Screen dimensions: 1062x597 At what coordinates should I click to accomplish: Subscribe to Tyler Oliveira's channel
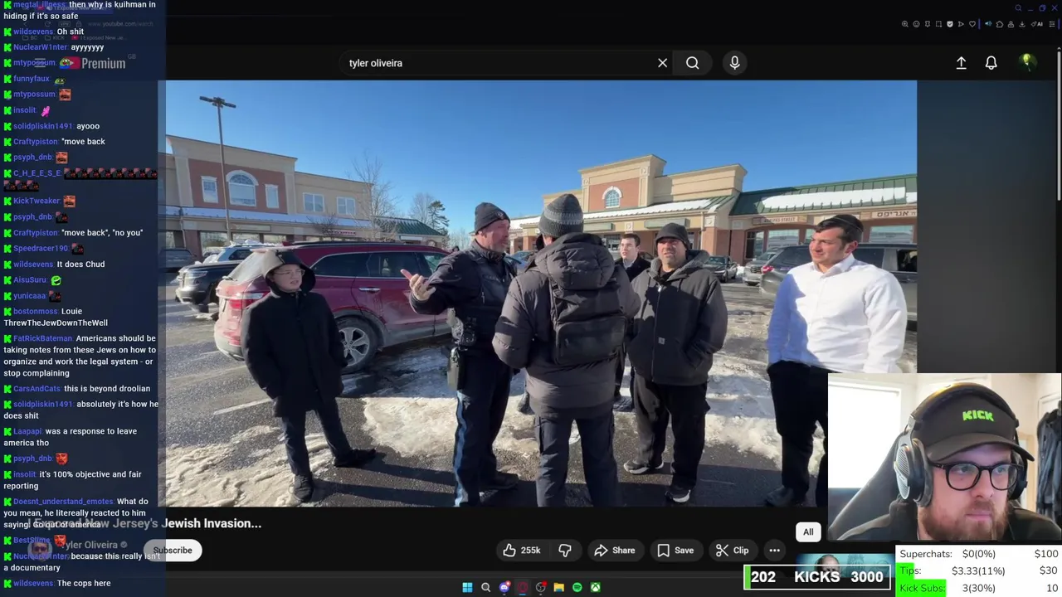173,551
